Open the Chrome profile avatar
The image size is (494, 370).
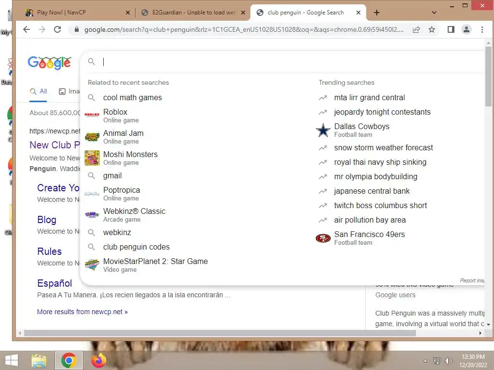467,29
